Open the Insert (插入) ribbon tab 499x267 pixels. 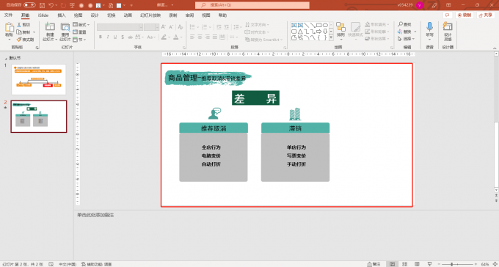point(62,15)
